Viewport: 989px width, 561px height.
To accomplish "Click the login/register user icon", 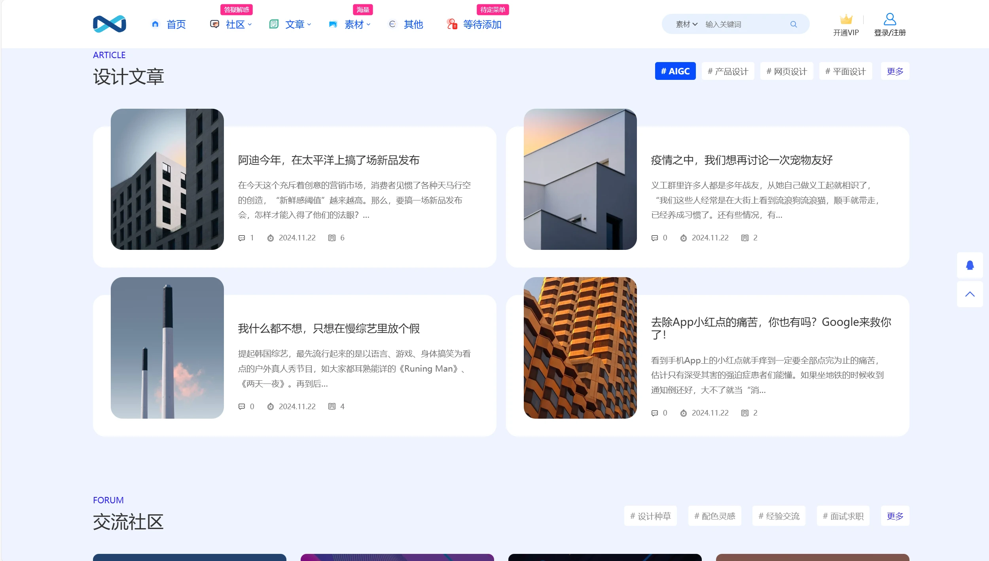I will coord(890,19).
